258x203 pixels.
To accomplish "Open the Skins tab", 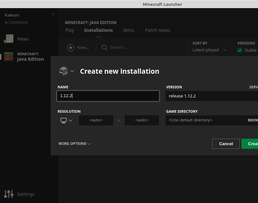I will pos(129,30).
